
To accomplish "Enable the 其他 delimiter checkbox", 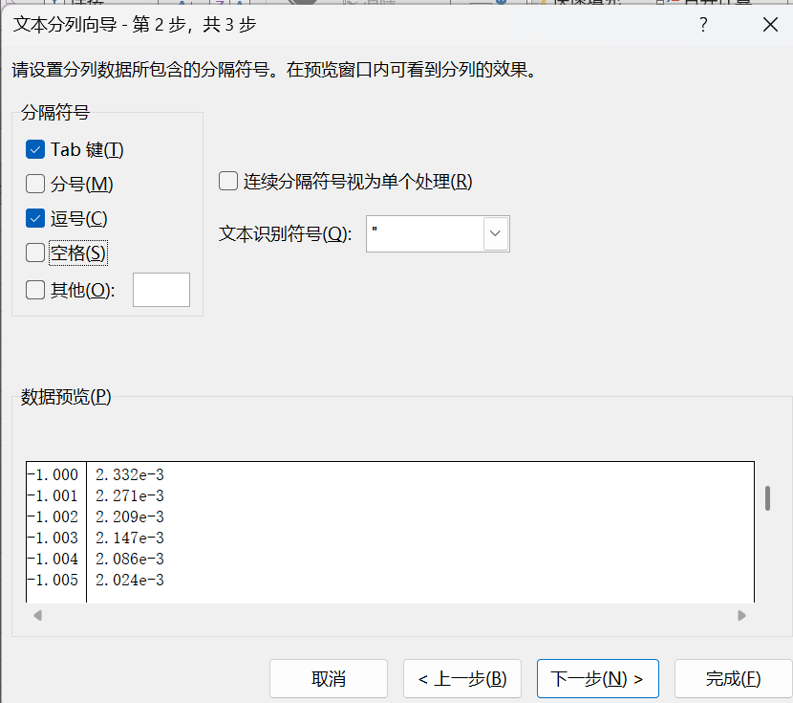I will click(x=35, y=290).
